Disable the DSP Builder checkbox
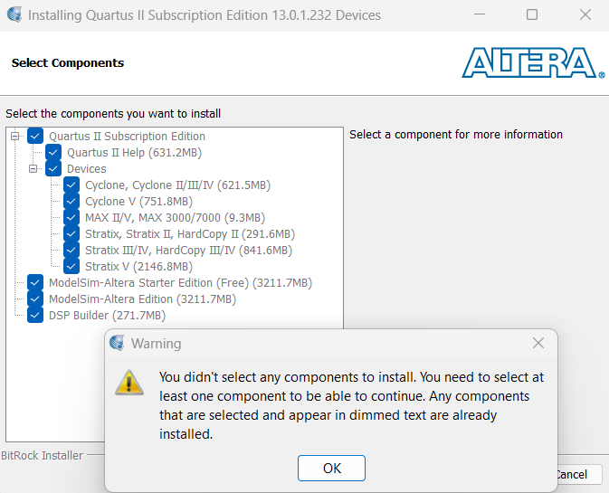This screenshot has height=493, width=609. click(x=35, y=315)
